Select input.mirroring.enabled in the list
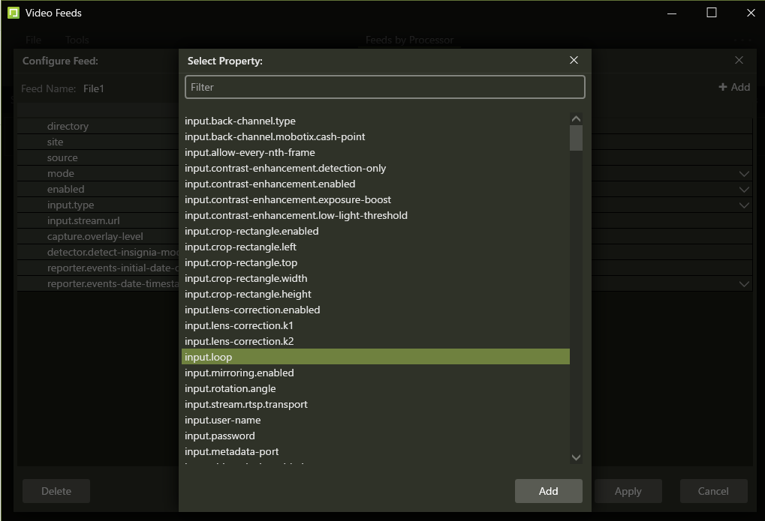Image resolution: width=765 pixels, height=521 pixels. pyautogui.click(x=239, y=373)
